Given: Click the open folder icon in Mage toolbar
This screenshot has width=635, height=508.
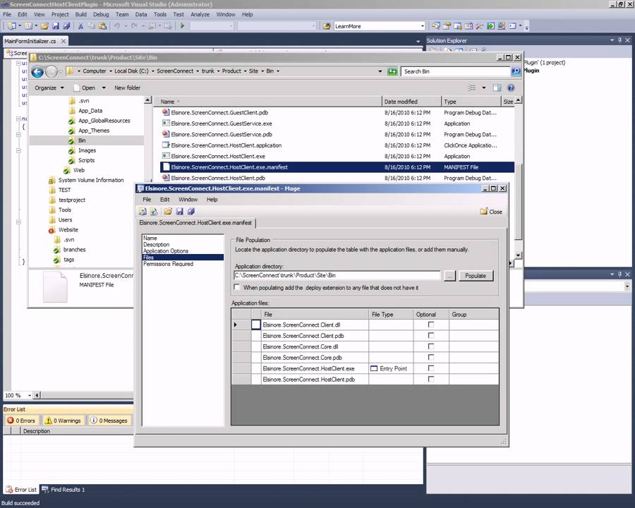Looking at the screenshot, I should click(x=168, y=212).
